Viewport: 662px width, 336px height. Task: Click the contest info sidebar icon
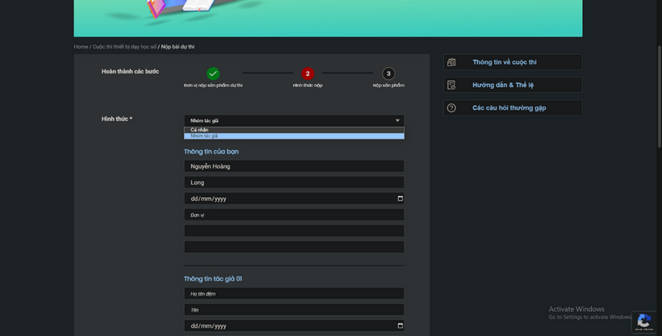click(451, 62)
